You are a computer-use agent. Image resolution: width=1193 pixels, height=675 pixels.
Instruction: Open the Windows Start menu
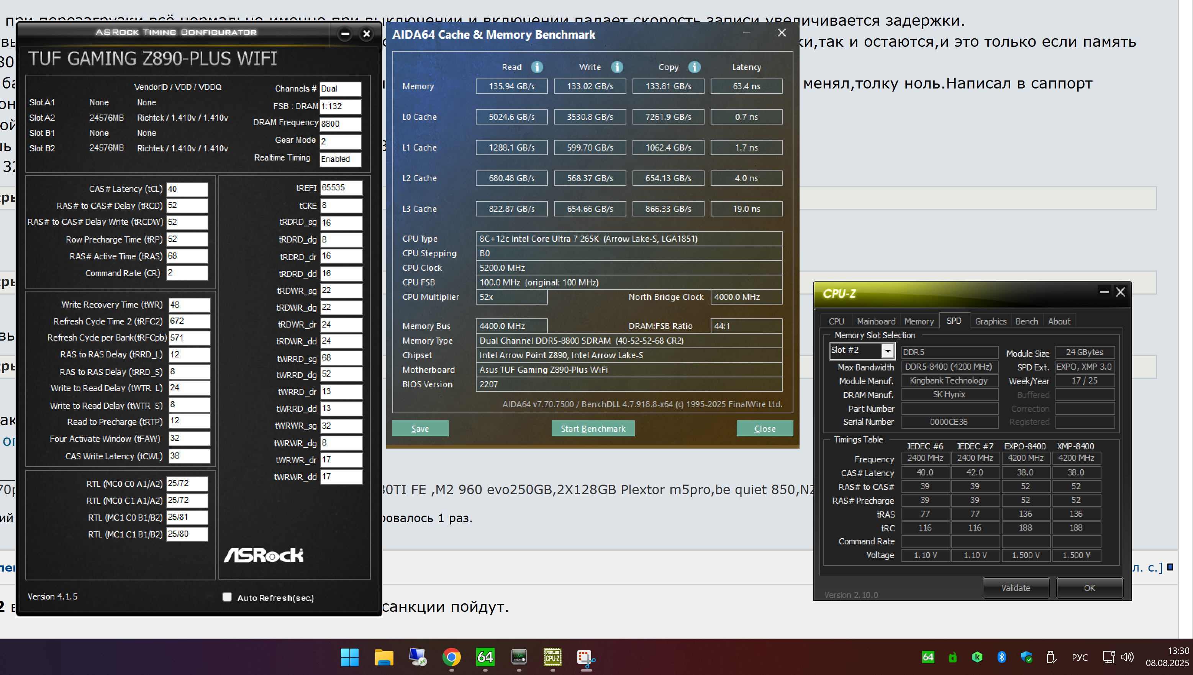pyautogui.click(x=349, y=657)
